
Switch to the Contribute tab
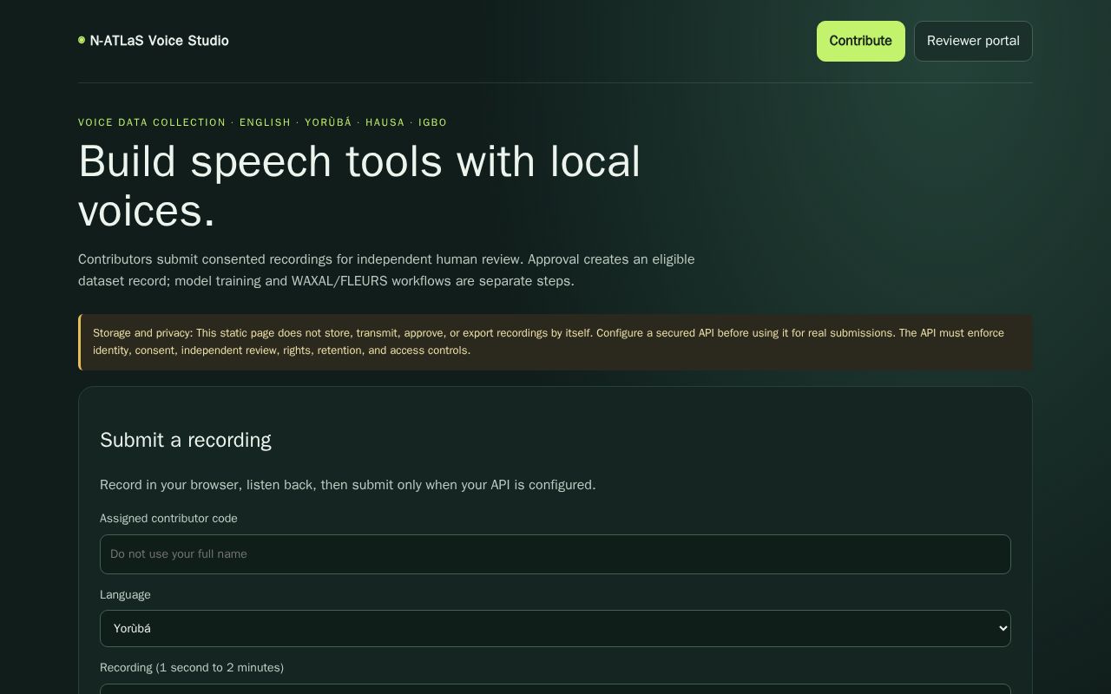point(860,41)
